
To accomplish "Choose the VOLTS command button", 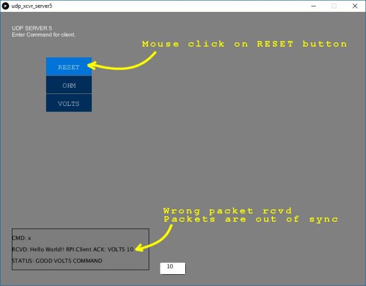I will click(69, 103).
